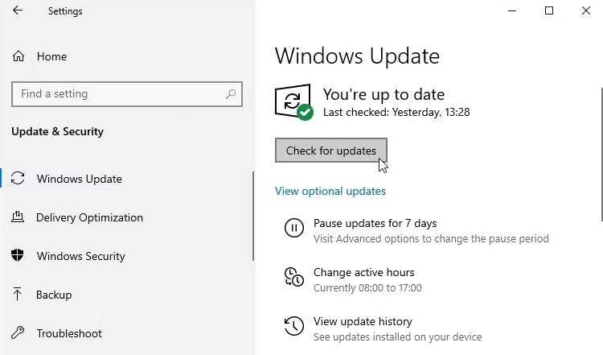This screenshot has height=355, width=603.
Task: Click the Backup upward arrow icon
Action: [x=17, y=294]
